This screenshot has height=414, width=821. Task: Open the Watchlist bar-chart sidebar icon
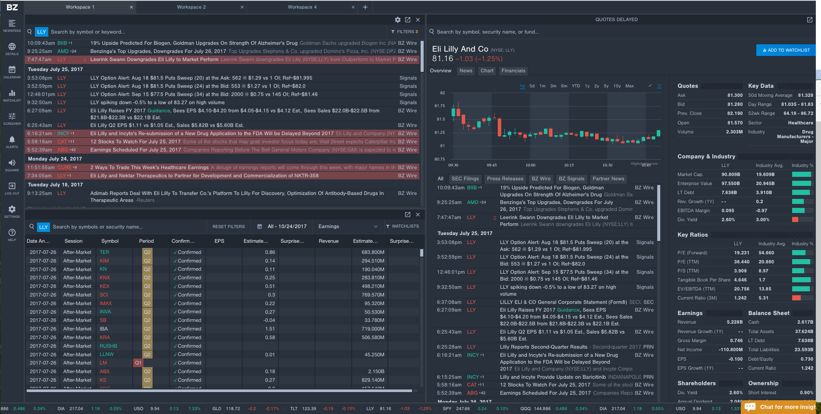[12, 93]
